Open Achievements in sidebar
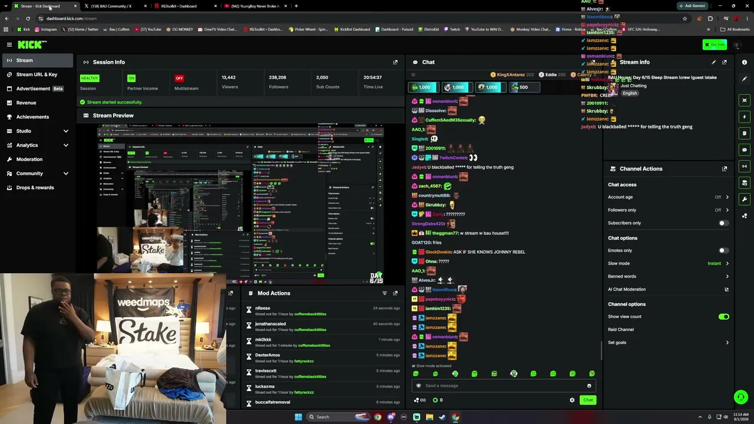This screenshot has width=754, height=424. [37, 117]
